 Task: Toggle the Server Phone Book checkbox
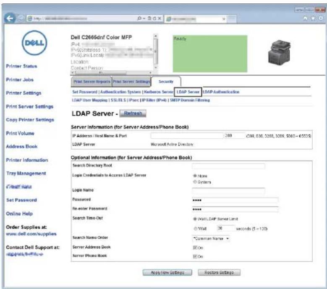tap(195, 257)
